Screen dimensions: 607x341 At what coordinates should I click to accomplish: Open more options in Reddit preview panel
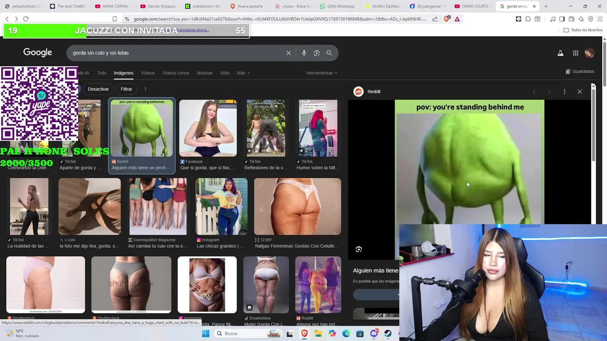click(x=564, y=91)
